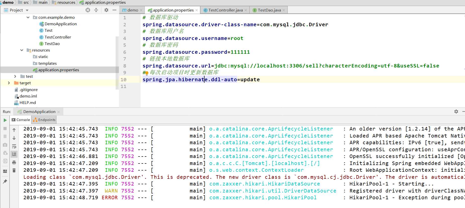Close the DemoApplication run tab
Screen dimensions: 465x208
tap(58, 112)
